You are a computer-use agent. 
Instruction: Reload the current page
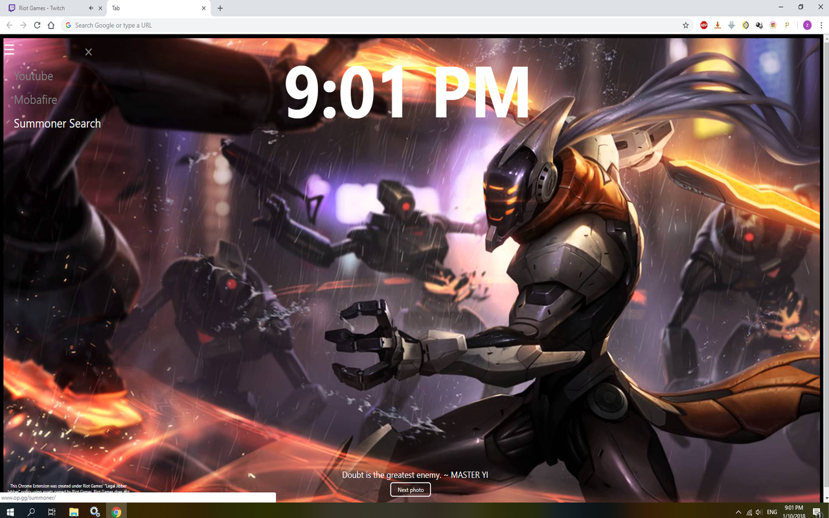coord(37,25)
